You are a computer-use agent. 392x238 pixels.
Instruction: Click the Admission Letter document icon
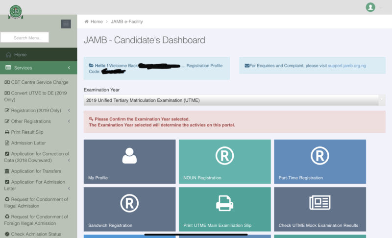[x=7, y=143]
